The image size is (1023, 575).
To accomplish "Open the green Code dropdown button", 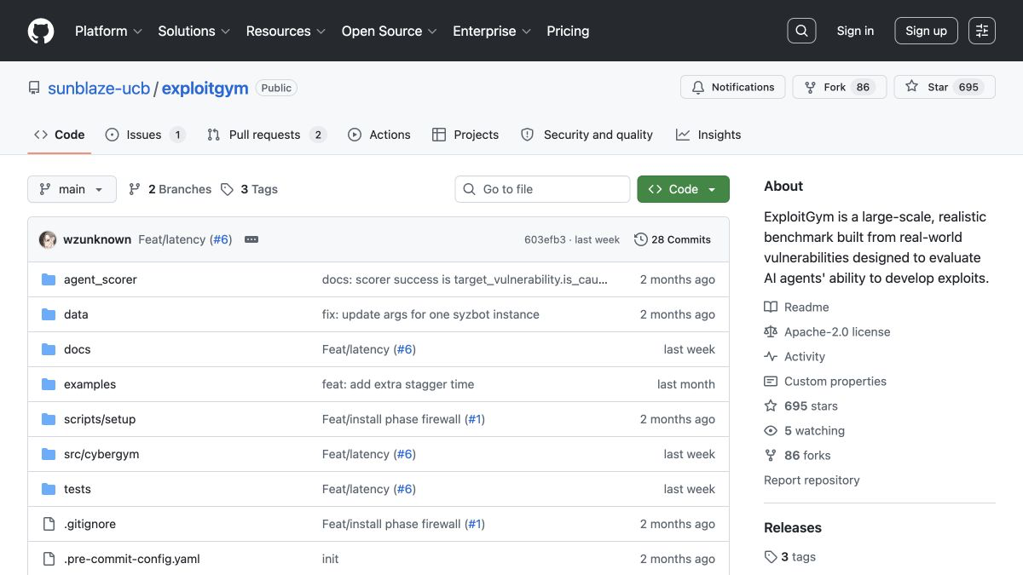I will pyautogui.click(x=683, y=189).
